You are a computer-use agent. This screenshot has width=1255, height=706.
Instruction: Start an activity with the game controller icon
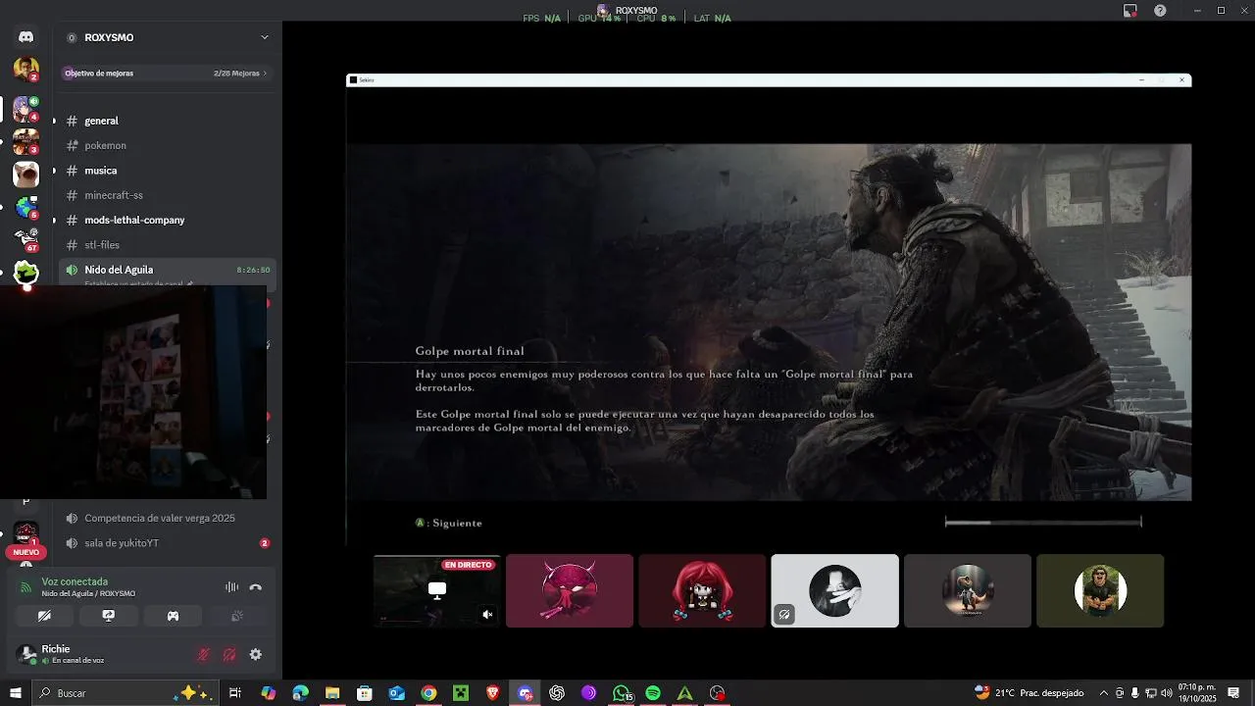pos(173,616)
